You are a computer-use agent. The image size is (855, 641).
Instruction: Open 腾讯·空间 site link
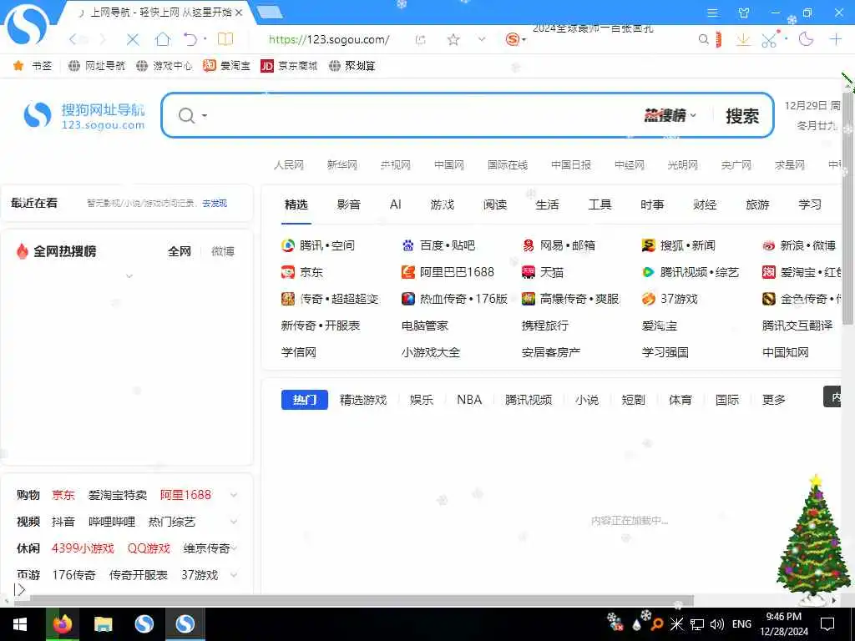pyautogui.click(x=318, y=245)
